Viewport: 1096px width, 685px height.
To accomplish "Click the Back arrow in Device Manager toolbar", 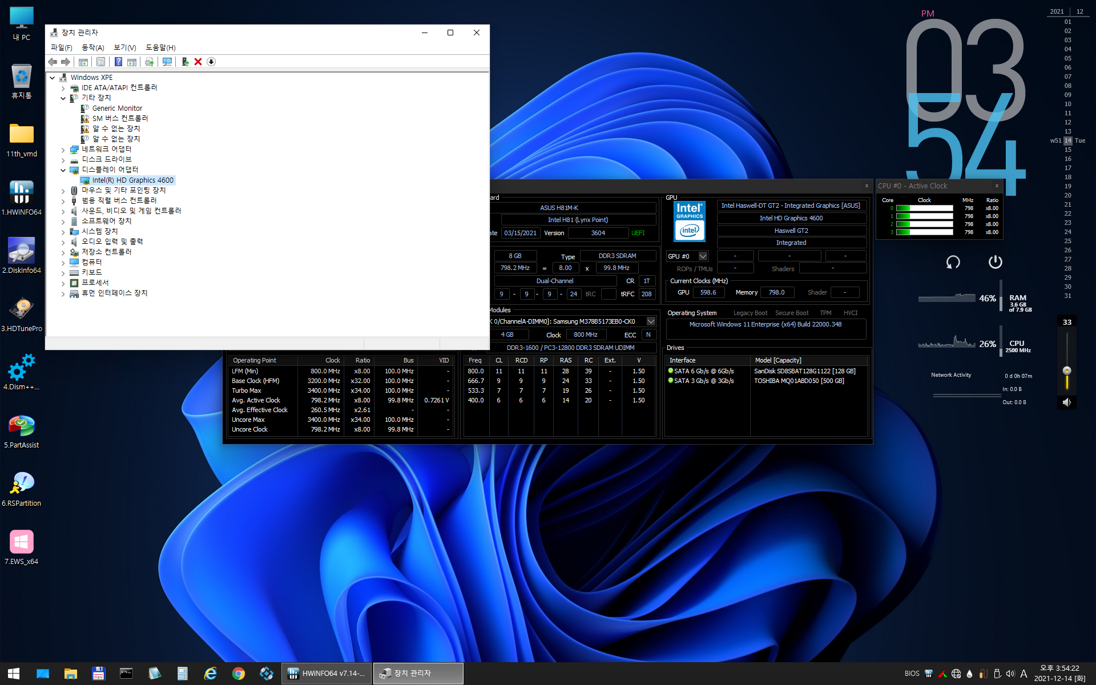I will (53, 62).
